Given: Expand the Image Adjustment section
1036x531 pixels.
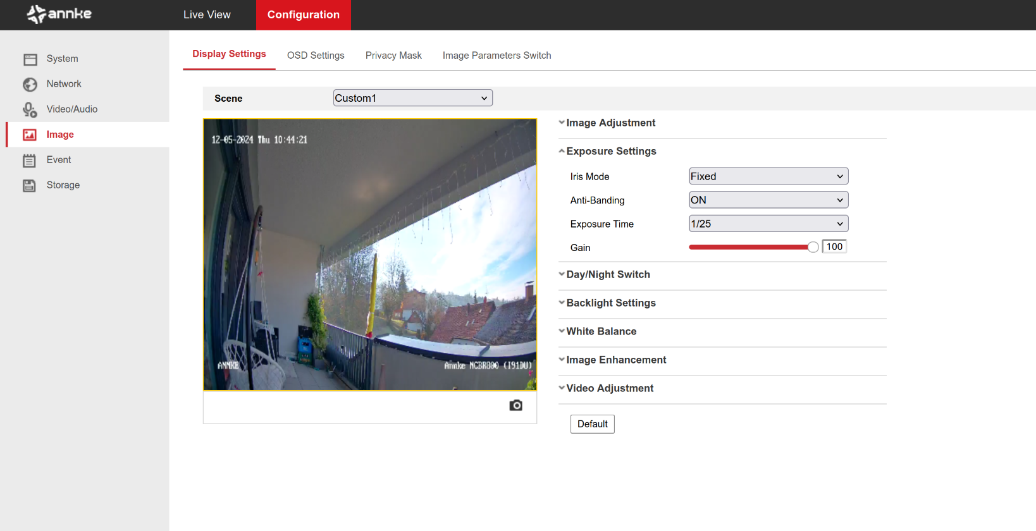Looking at the screenshot, I should coord(610,123).
